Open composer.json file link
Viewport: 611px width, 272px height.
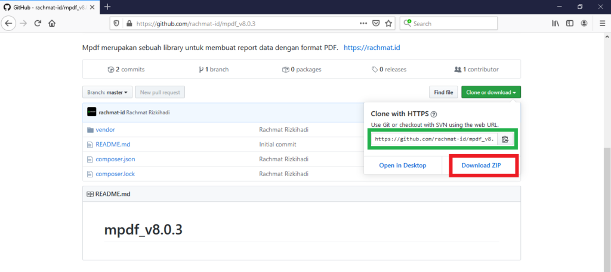coord(115,160)
